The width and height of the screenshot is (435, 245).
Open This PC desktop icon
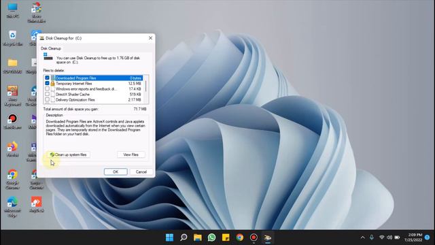click(x=12, y=11)
